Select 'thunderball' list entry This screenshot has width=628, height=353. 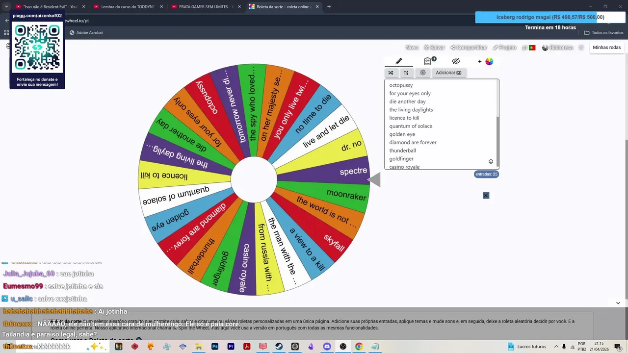pyautogui.click(x=402, y=151)
